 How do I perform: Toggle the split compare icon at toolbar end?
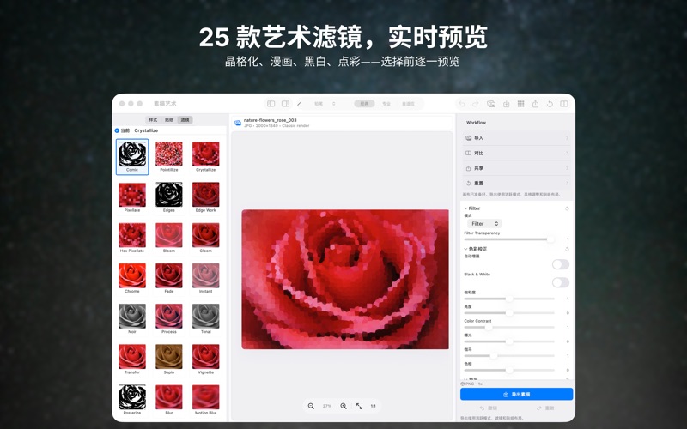click(x=564, y=104)
